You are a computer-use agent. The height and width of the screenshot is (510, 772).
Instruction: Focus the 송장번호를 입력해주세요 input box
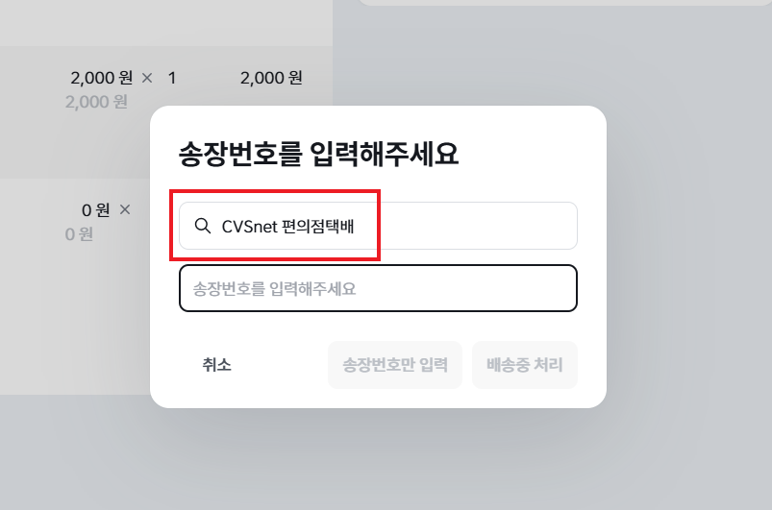378,288
